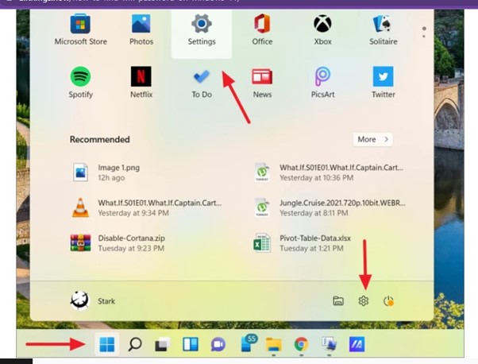Click the Windows Start button on taskbar

click(106, 344)
